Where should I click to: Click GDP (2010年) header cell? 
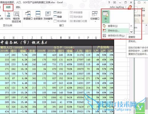(x=64, y=47)
